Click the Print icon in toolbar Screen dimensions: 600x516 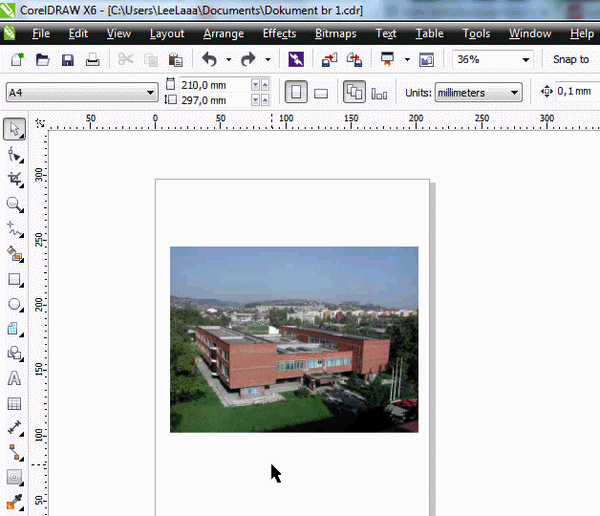pos(93,59)
